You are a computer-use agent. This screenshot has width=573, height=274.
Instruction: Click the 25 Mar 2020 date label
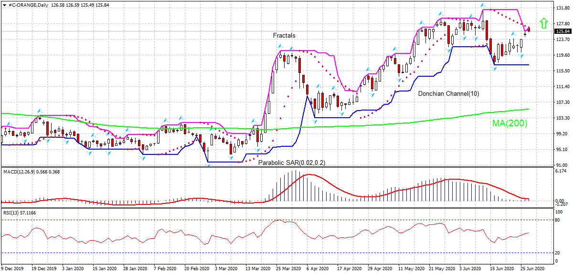[287, 269]
